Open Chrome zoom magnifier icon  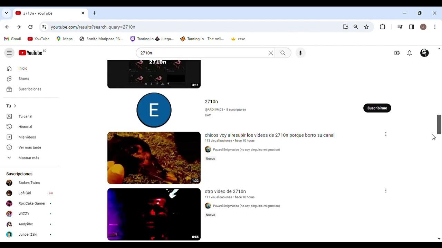356,27
